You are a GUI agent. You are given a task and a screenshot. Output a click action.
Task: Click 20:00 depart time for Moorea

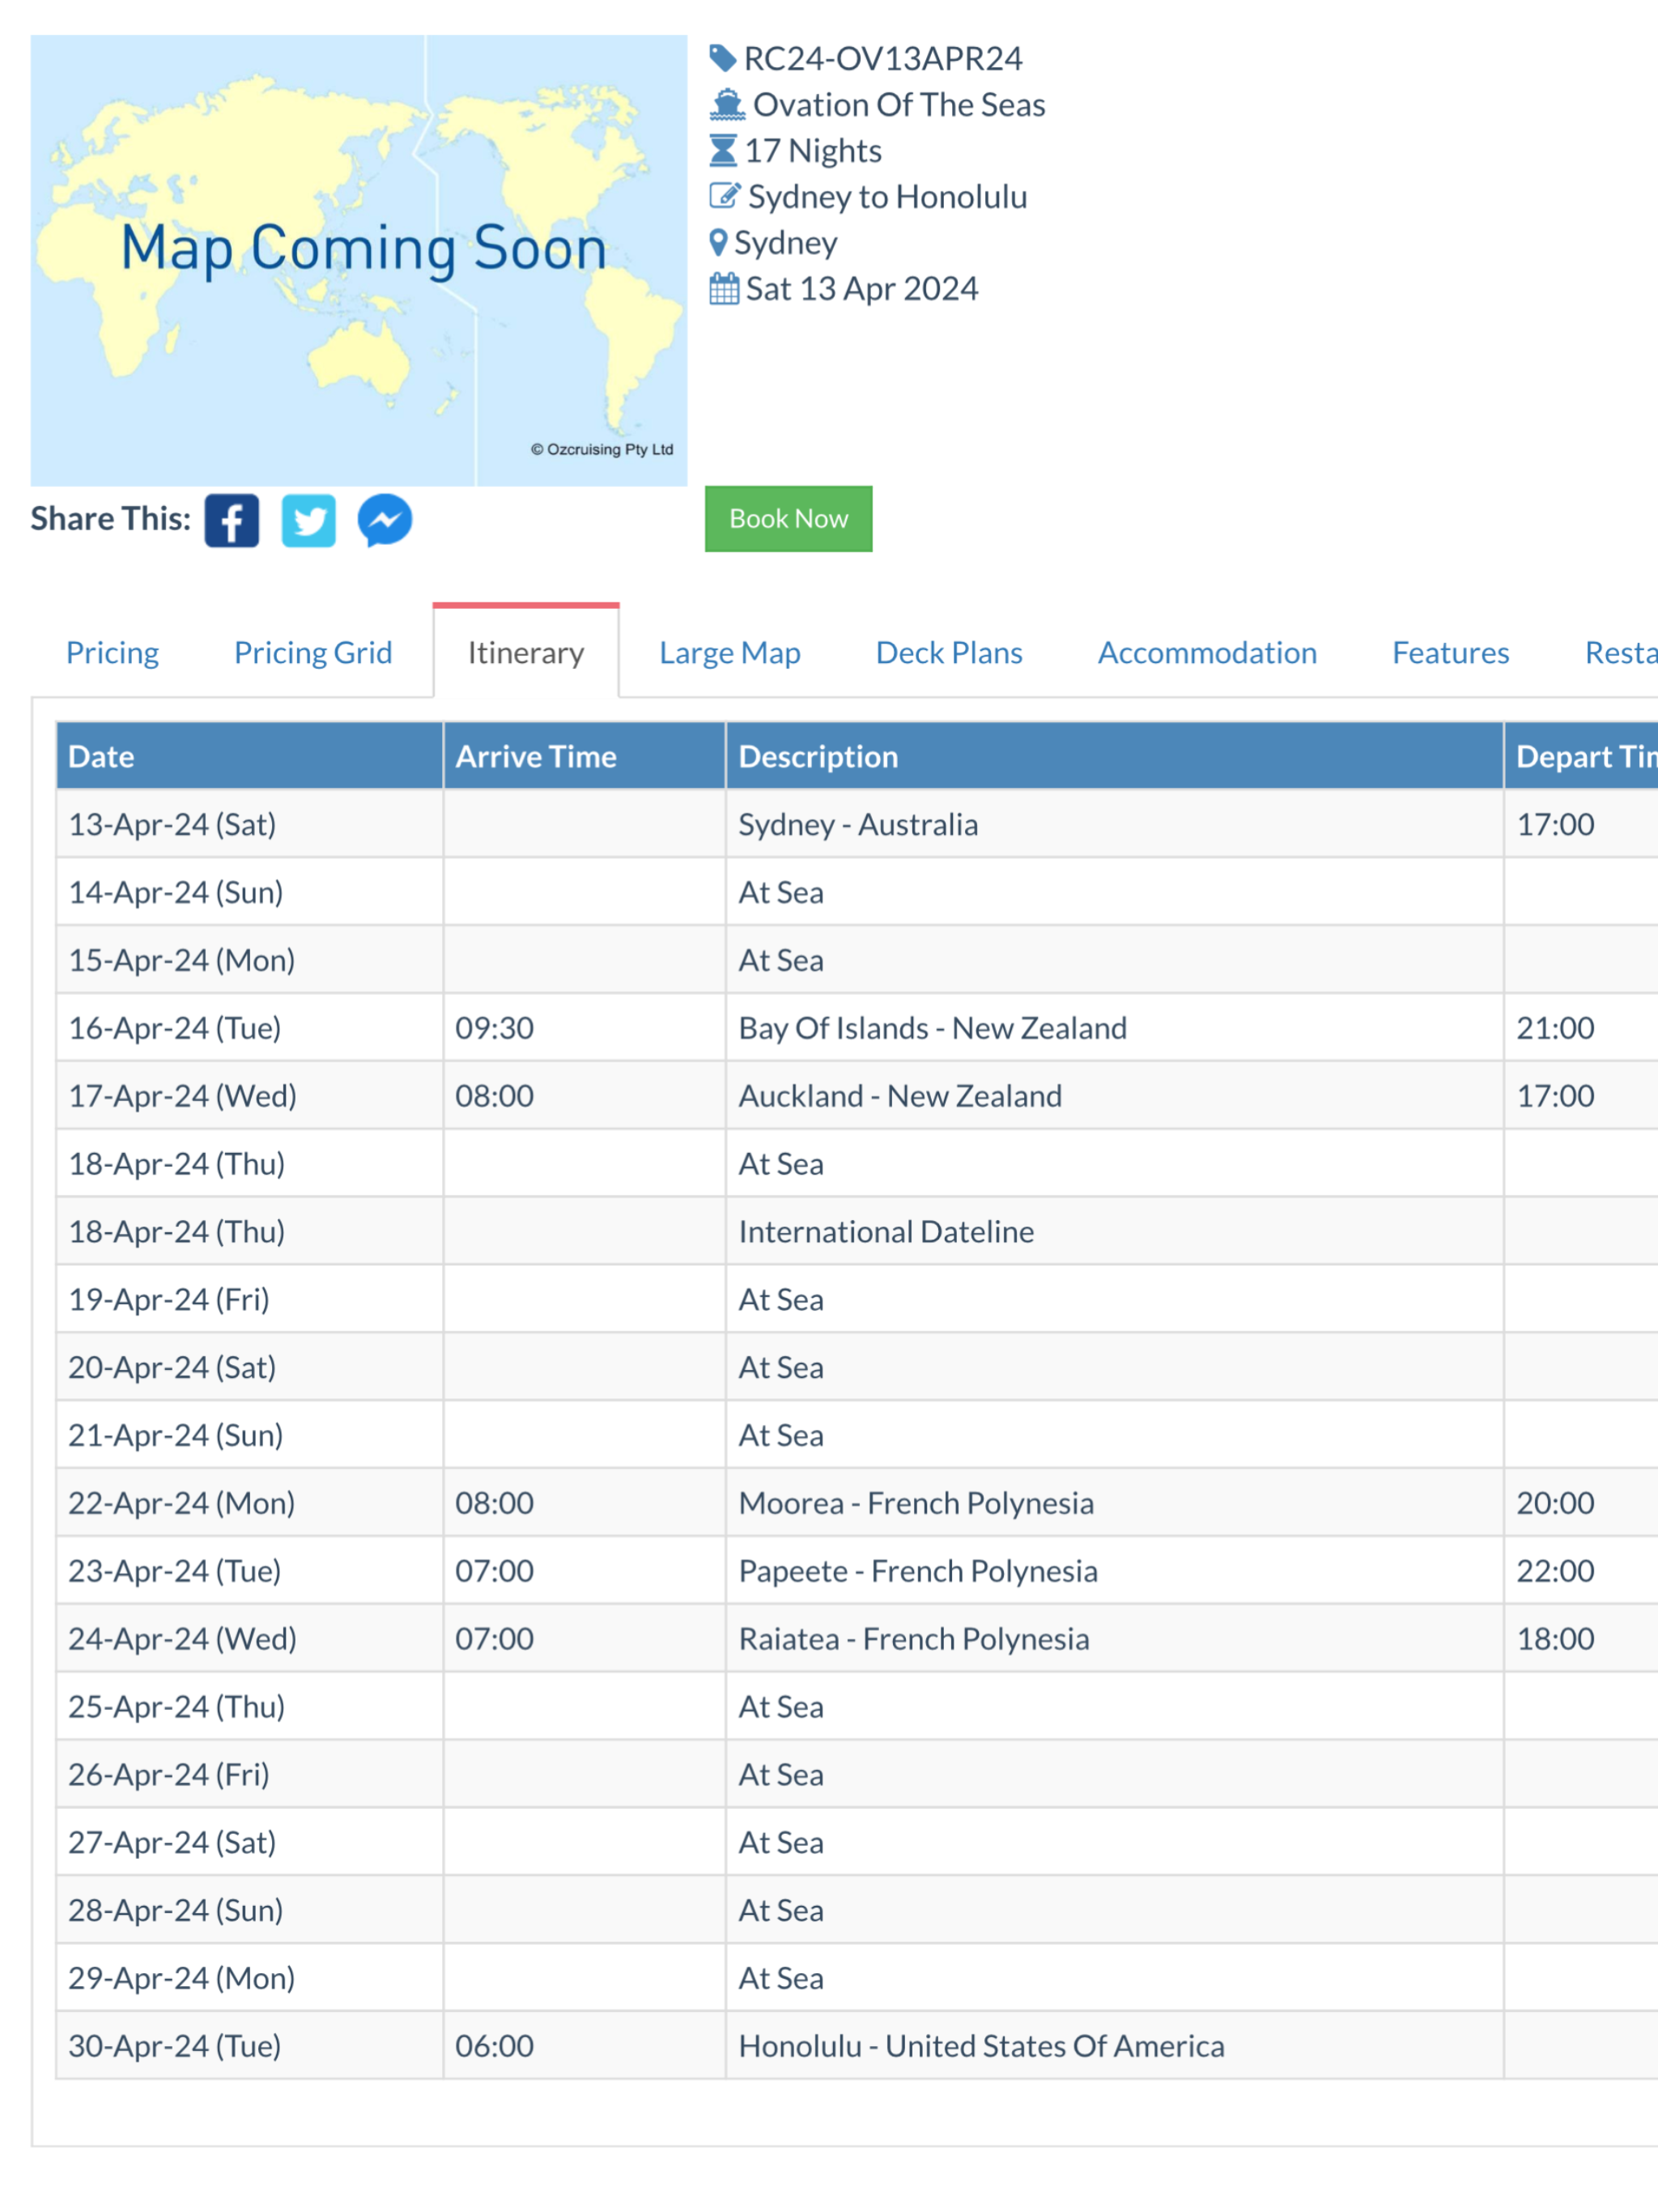pyautogui.click(x=1556, y=1503)
